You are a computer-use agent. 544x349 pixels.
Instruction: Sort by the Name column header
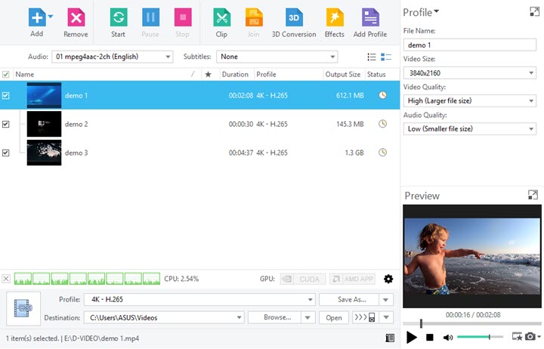(x=24, y=74)
